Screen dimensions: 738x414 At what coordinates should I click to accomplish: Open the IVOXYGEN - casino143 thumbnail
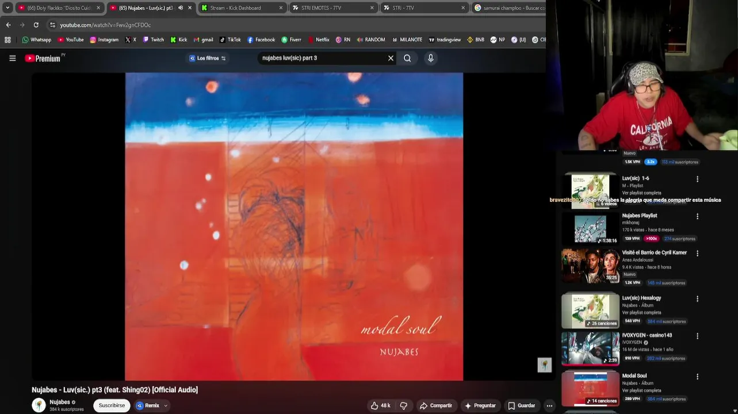click(x=590, y=348)
